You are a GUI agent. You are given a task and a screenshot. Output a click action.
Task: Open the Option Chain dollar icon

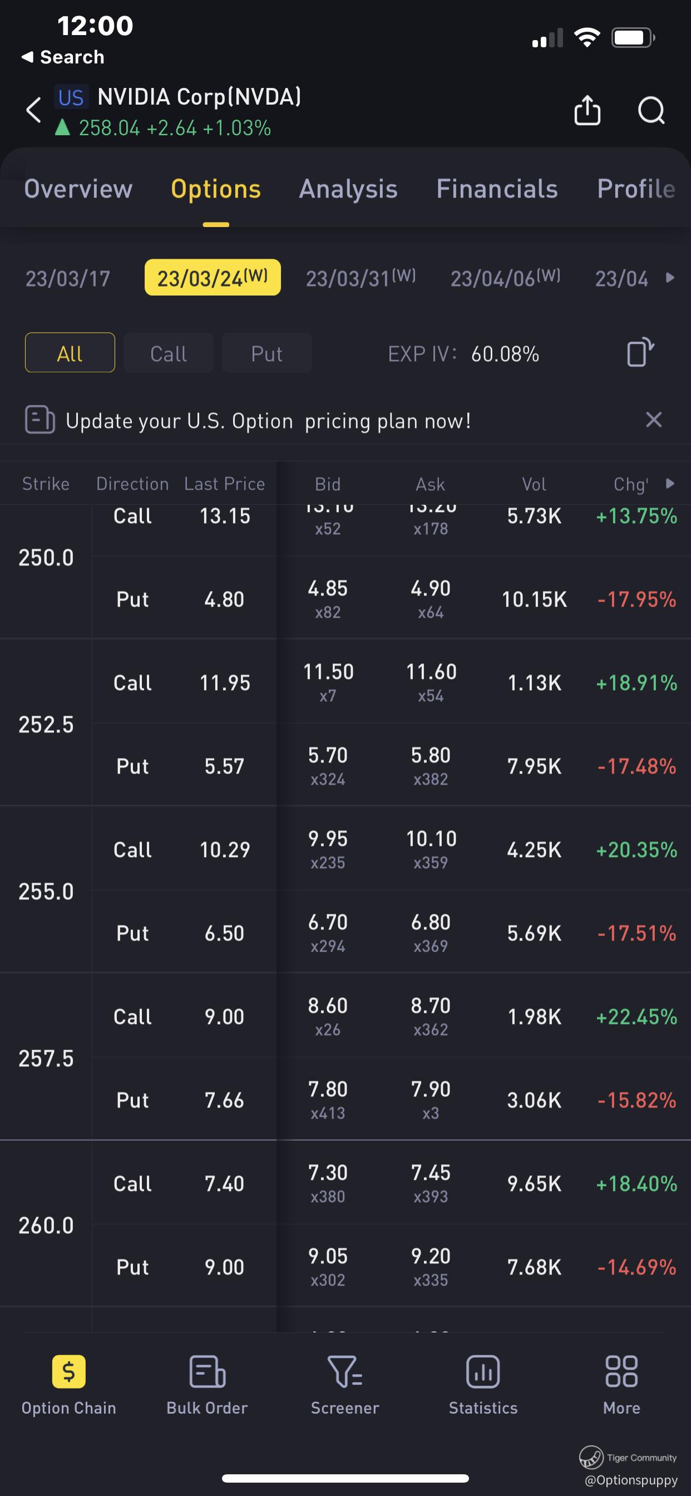click(68, 1372)
